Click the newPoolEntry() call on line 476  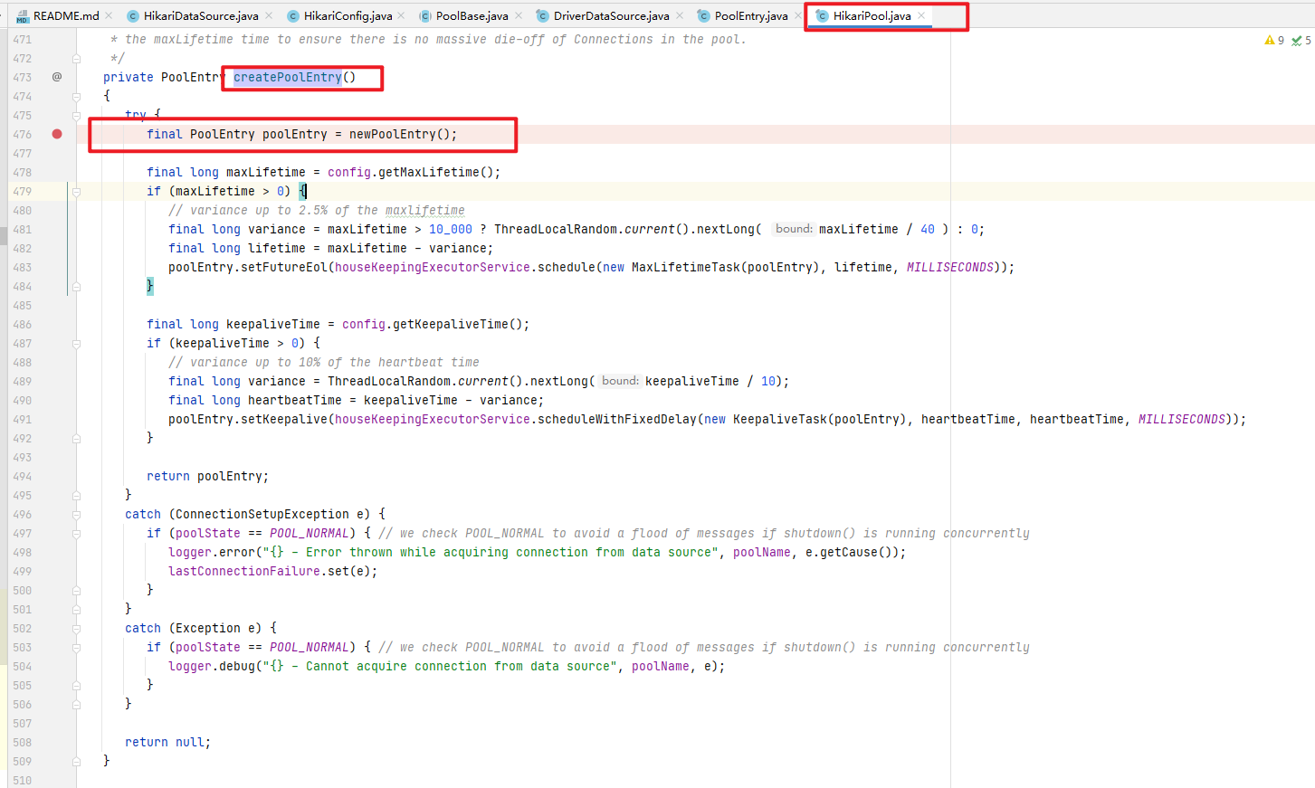coord(400,134)
